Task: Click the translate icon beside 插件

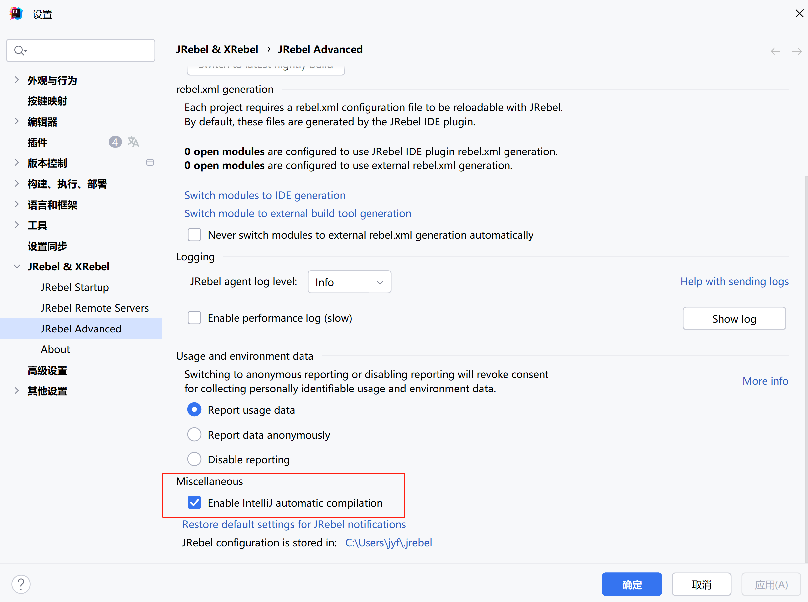Action: (x=133, y=142)
